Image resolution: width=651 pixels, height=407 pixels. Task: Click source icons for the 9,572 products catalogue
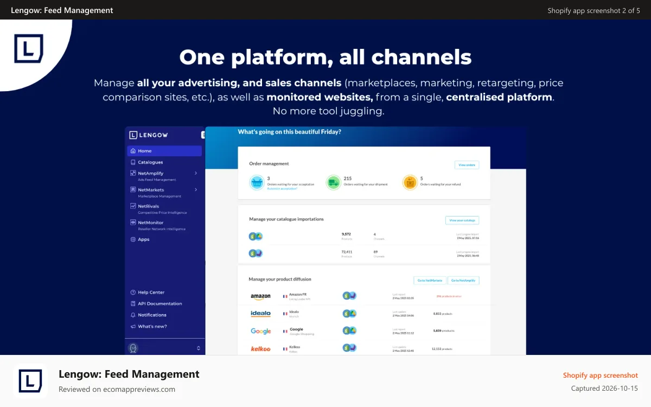coord(256,236)
